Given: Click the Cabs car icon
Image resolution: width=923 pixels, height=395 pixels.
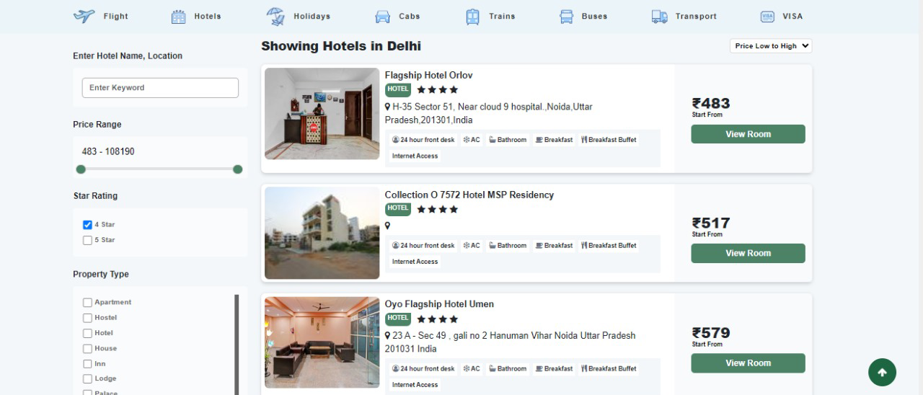Looking at the screenshot, I should pos(382,17).
